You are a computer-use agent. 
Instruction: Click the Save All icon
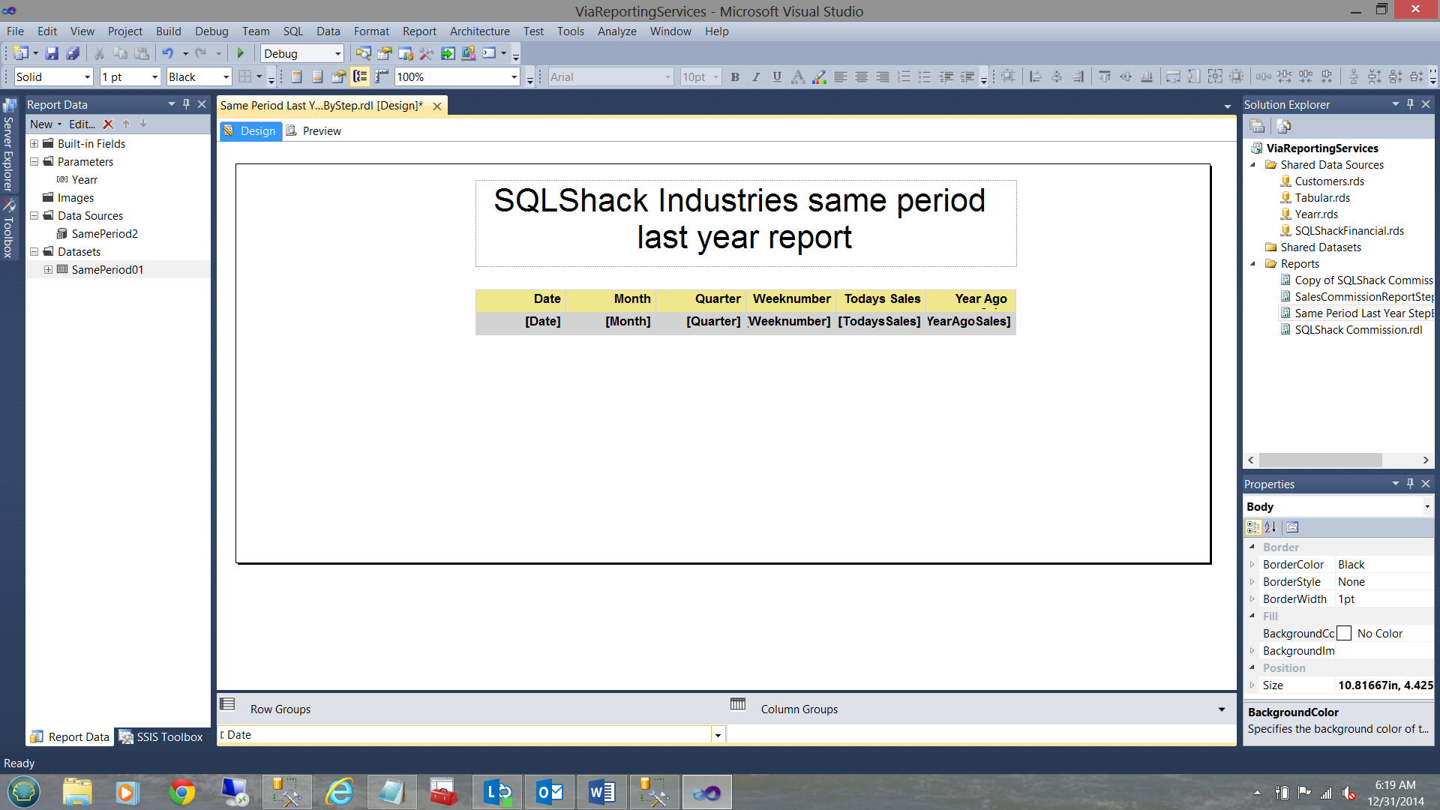(73, 53)
